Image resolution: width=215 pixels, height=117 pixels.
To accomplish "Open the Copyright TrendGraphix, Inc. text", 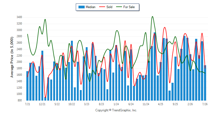I will tap(116, 110).
